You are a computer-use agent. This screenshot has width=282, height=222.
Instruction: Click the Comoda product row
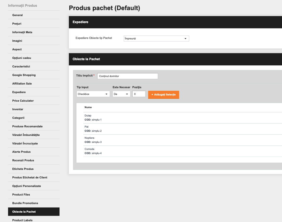coord(183,151)
